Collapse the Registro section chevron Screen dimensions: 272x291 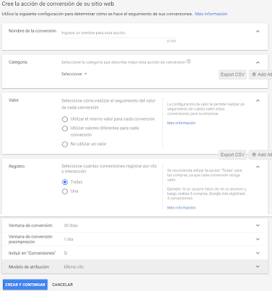tap(257, 167)
